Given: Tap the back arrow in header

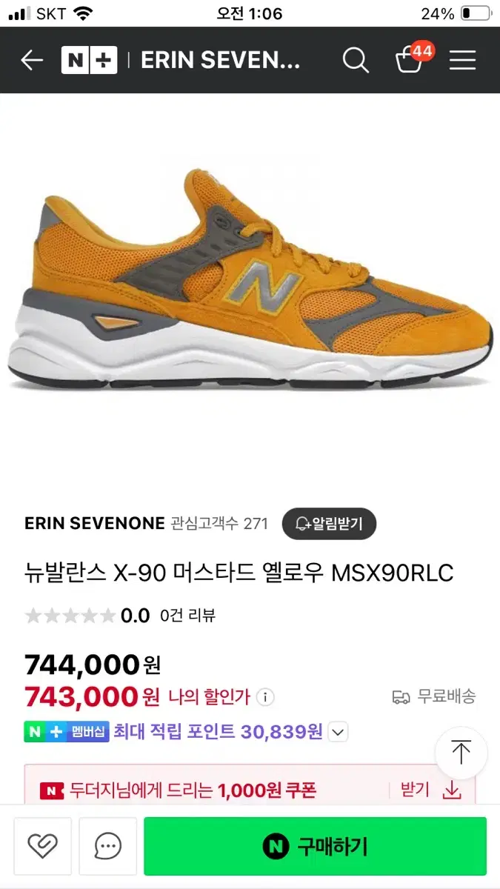Looking at the screenshot, I should coord(32,60).
